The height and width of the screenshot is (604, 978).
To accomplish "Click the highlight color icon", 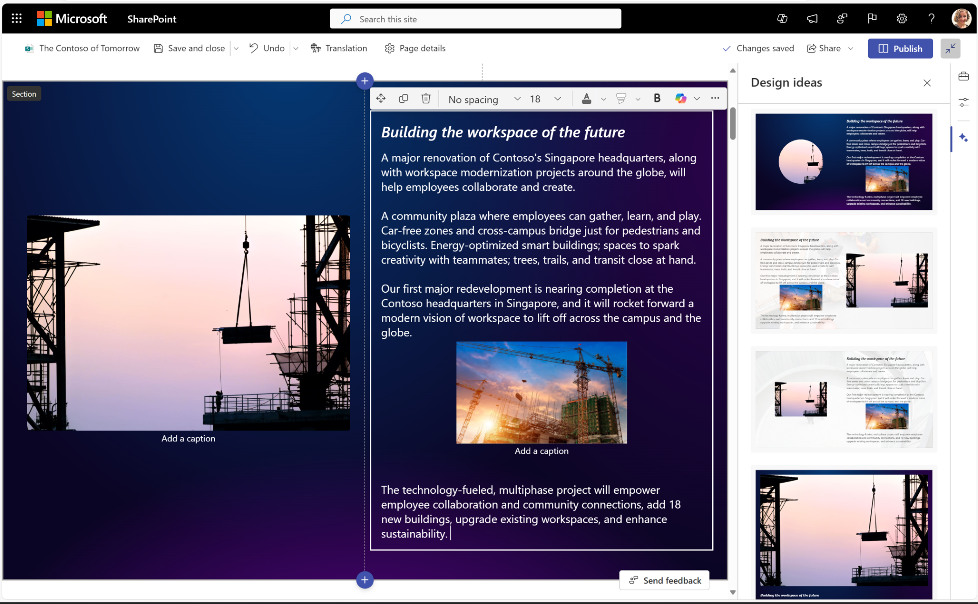I will 619,98.
